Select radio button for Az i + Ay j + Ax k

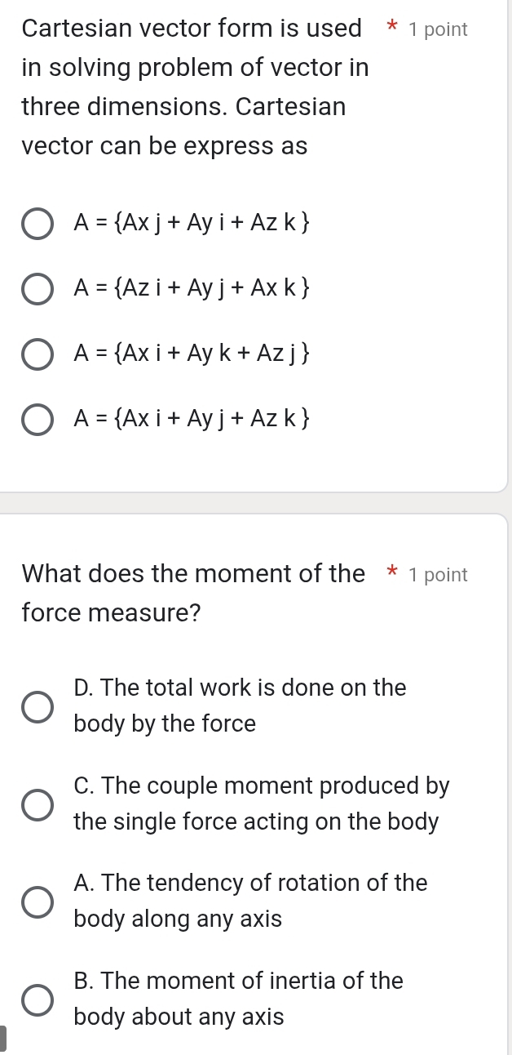[37, 289]
